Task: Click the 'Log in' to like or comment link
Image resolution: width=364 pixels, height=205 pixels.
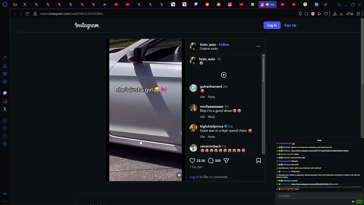Action: click(194, 177)
